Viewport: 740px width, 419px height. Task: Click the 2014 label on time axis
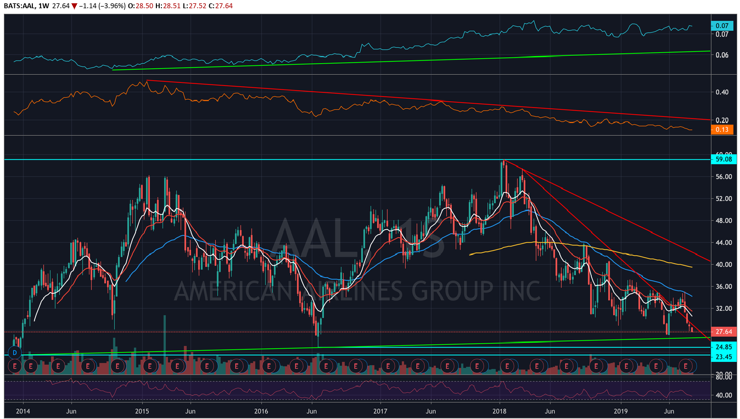coord(23,410)
